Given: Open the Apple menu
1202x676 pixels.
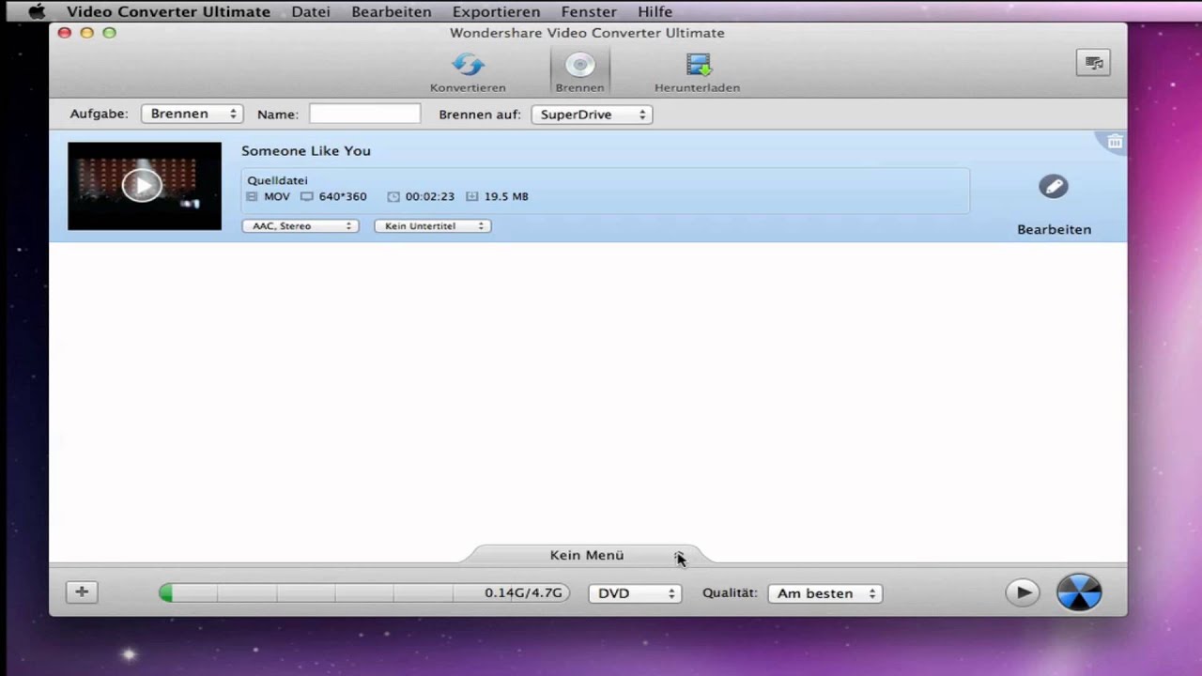Looking at the screenshot, I should [x=37, y=12].
